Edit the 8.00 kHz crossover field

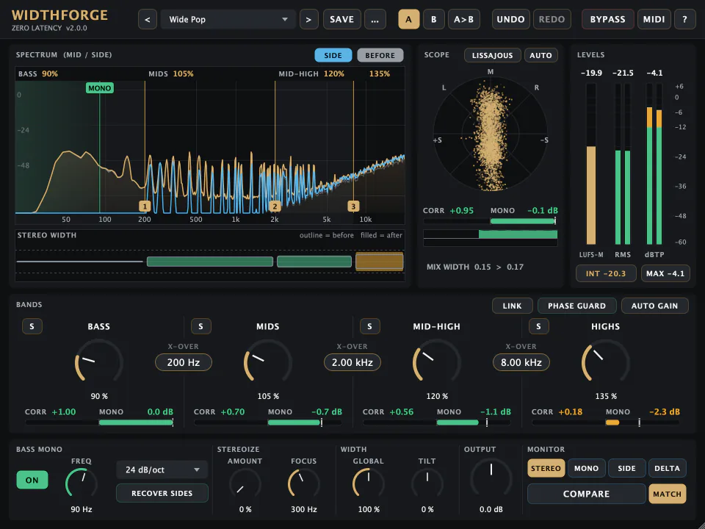coord(521,362)
